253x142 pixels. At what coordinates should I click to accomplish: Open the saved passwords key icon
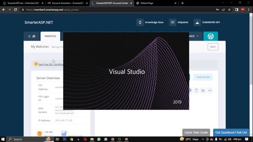tap(217, 9)
